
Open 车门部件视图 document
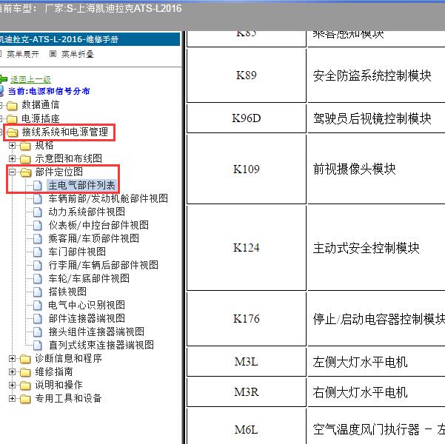77,252
